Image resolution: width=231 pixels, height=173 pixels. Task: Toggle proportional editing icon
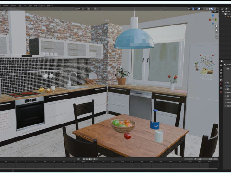pyautogui.click(x=95, y=9)
